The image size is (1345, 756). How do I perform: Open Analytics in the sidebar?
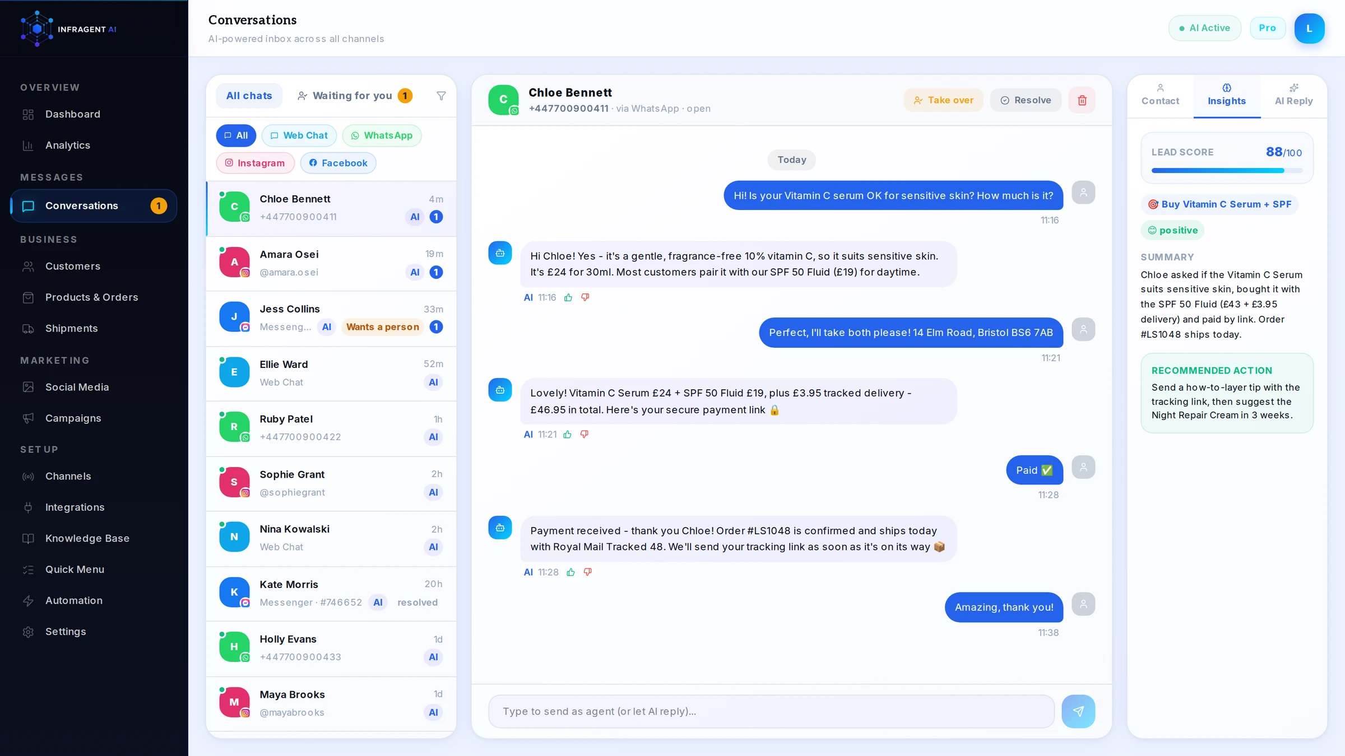94,145
